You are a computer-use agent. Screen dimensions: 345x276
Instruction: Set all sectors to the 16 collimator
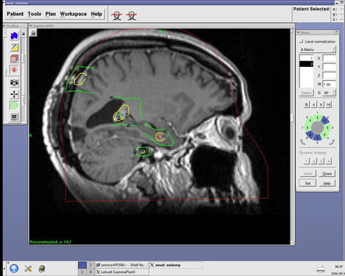(x=328, y=105)
